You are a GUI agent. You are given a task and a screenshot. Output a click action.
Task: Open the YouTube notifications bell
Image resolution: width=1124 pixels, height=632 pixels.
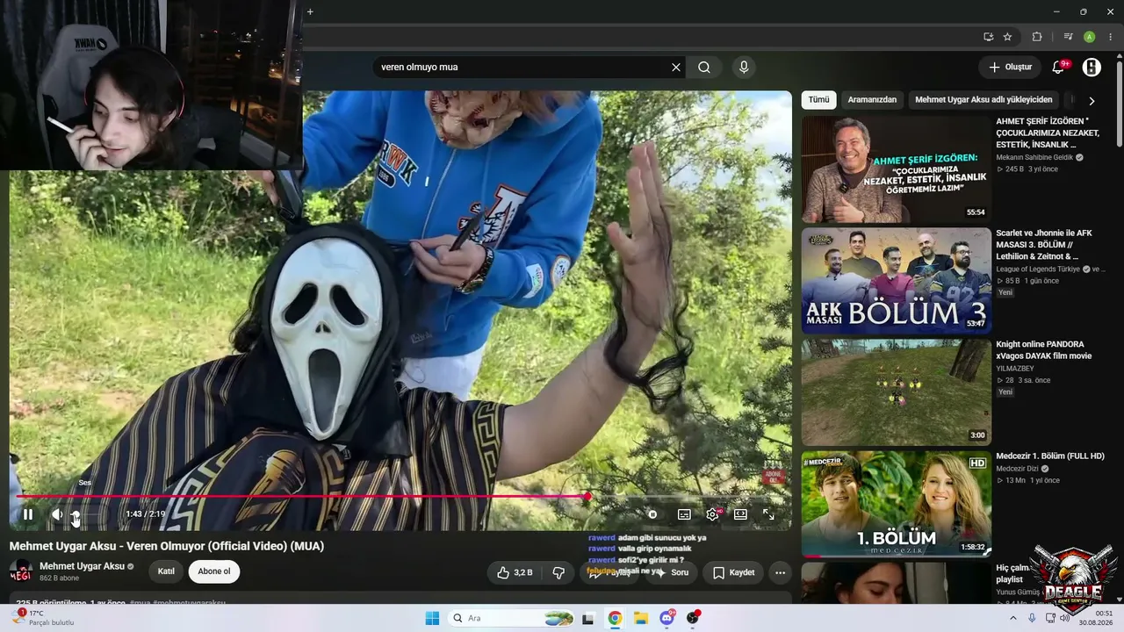click(x=1059, y=67)
